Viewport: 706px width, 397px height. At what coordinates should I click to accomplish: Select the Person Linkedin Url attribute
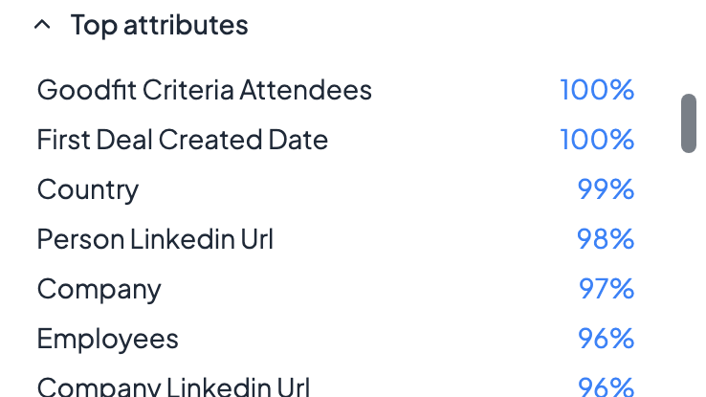155,239
